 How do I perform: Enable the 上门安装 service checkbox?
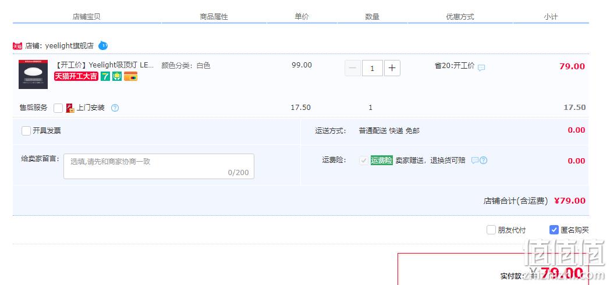pos(58,108)
